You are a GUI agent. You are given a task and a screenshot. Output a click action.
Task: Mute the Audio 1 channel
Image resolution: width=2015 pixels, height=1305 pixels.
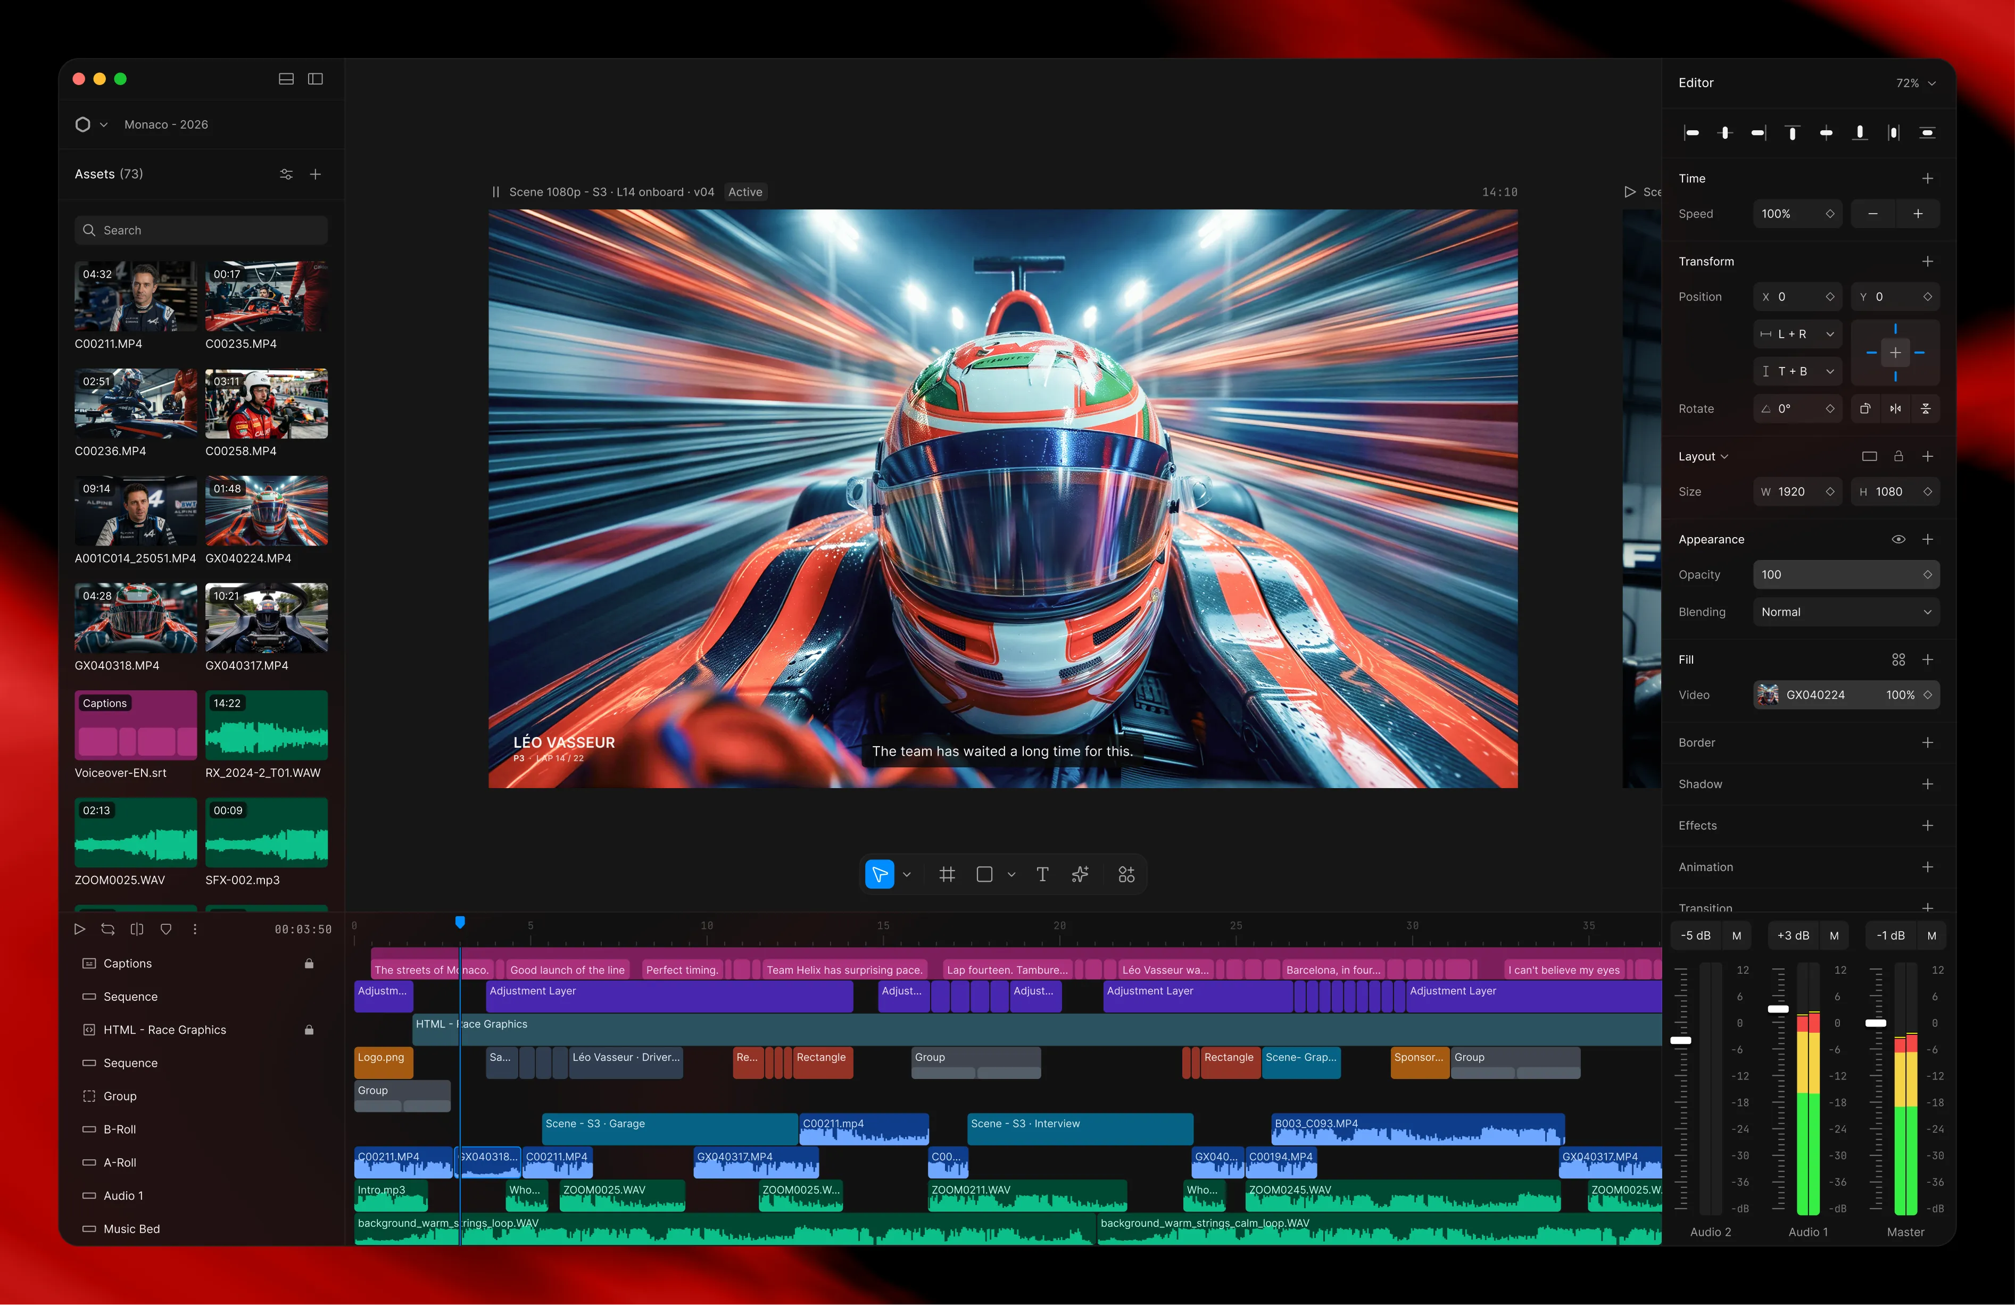pyautogui.click(x=1834, y=936)
